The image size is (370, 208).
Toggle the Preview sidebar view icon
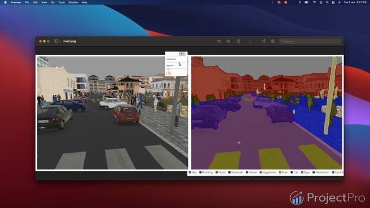click(56, 41)
